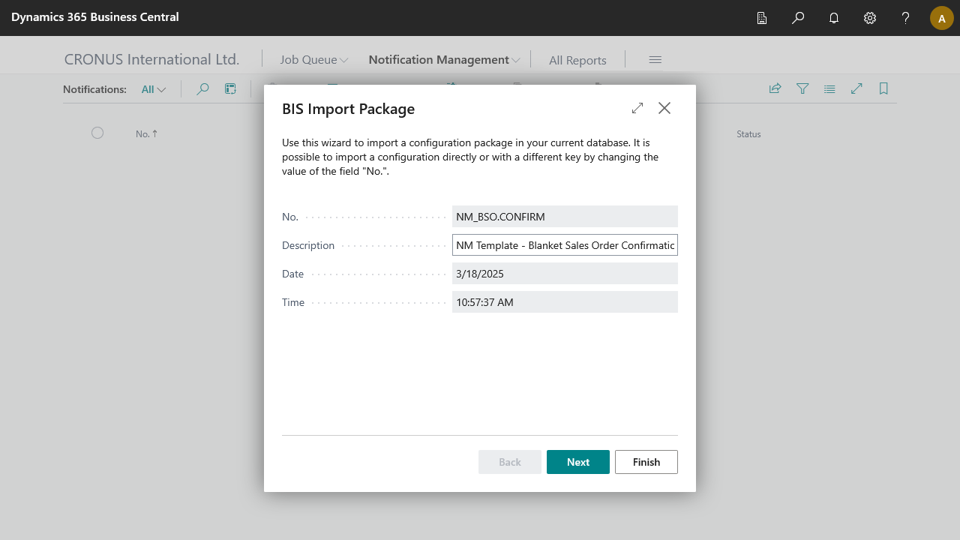Search the Notifications list with the magnifier
This screenshot has height=540, width=960.
pyautogui.click(x=202, y=89)
